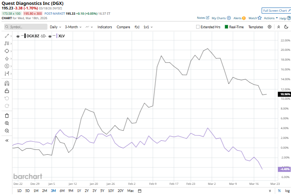Open the Compare menu
291x195 pixels.
pyautogui.click(x=123, y=27)
